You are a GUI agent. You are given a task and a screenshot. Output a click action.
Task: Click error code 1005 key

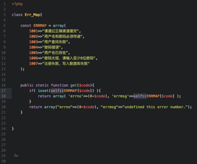coord(33,53)
